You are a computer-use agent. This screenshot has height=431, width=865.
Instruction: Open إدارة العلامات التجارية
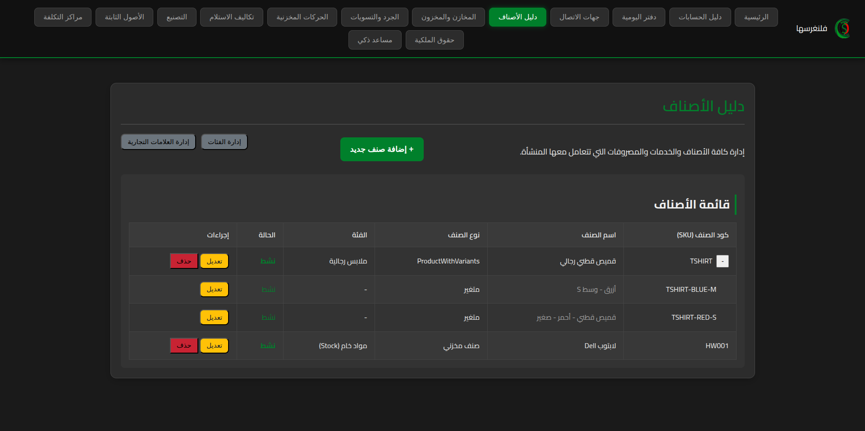(x=158, y=141)
